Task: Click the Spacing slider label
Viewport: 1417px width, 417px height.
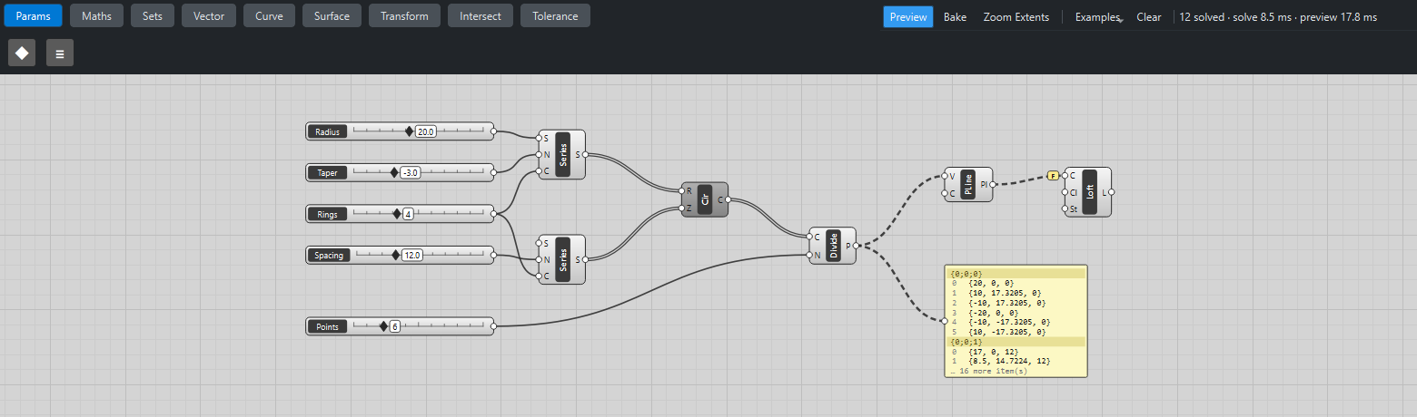Action: click(328, 256)
